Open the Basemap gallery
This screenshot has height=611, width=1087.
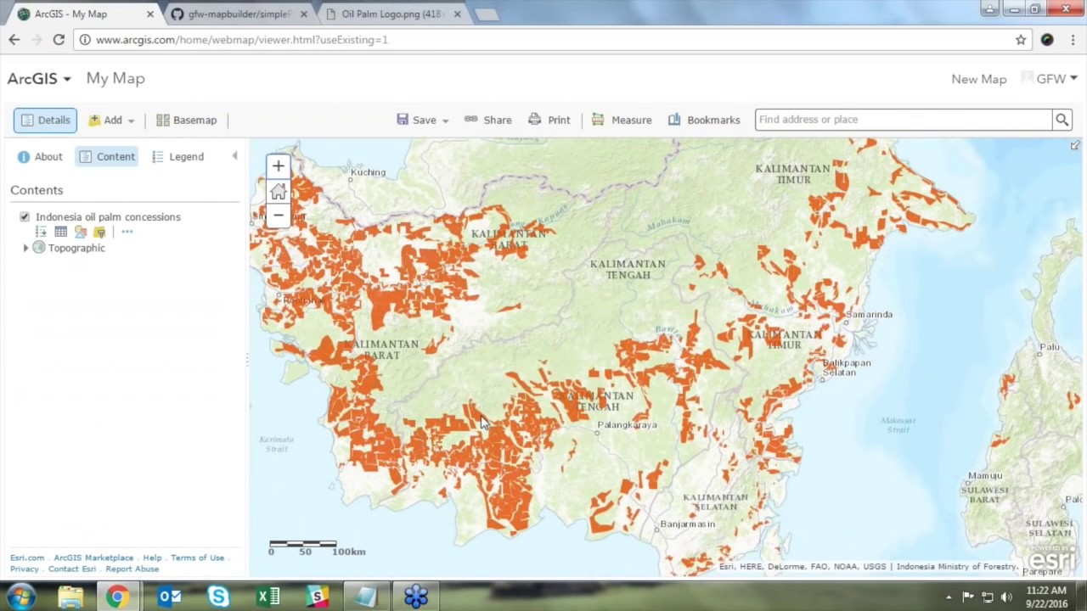click(x=187, y=121)
